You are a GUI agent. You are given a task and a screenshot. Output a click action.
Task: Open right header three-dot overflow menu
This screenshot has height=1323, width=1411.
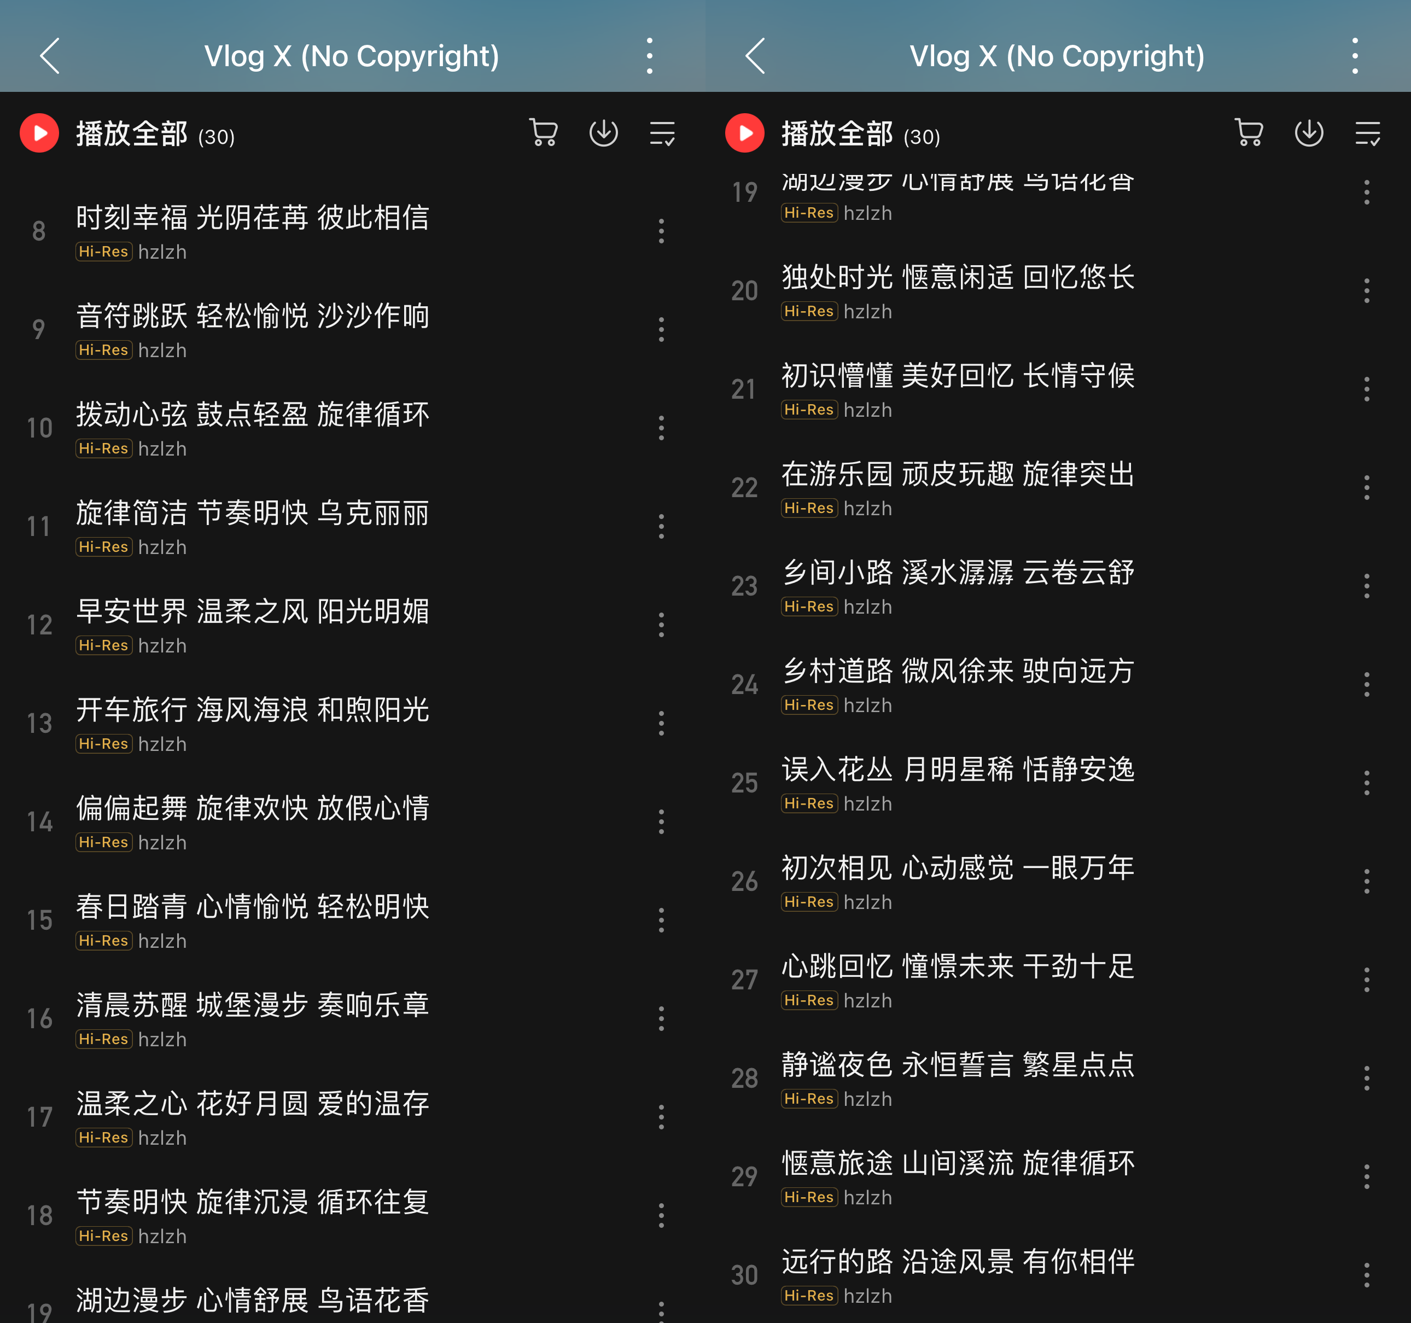point(1355,56)
